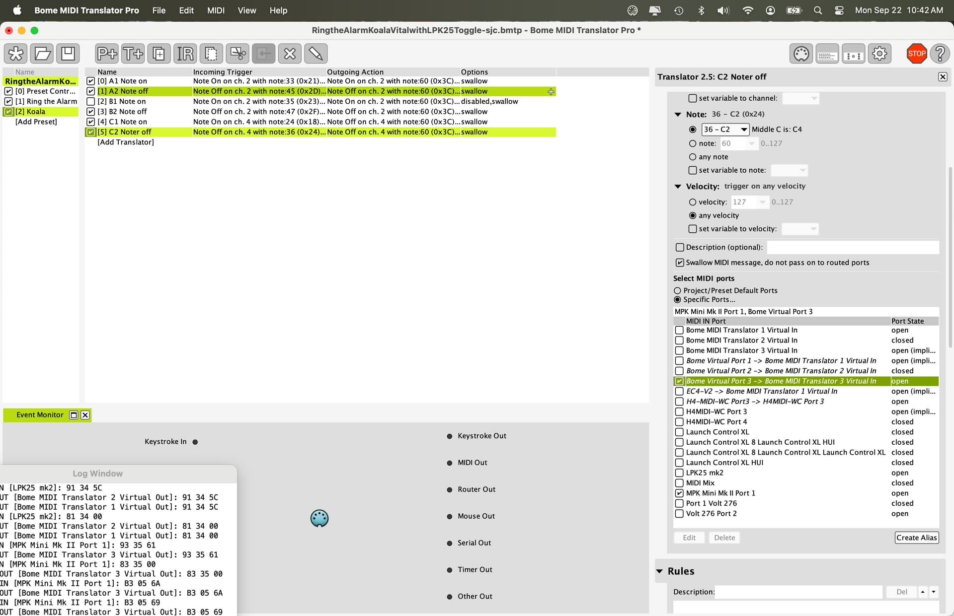
Task: Open the Bome MIDI Translator Pro app menu
Action: [x=86, y=10]
